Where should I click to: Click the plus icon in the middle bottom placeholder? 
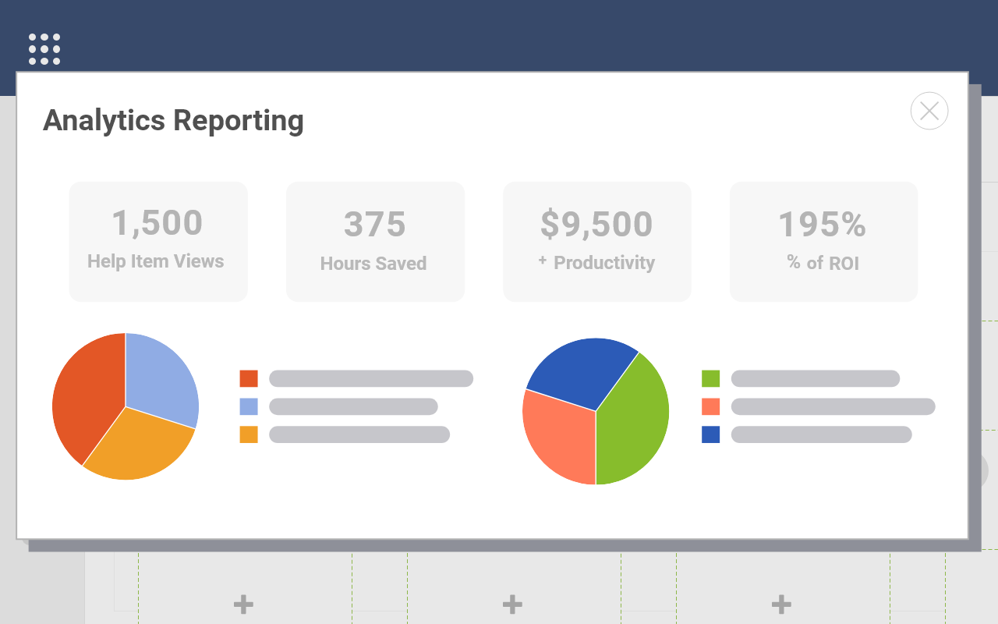tap(512, 603)
